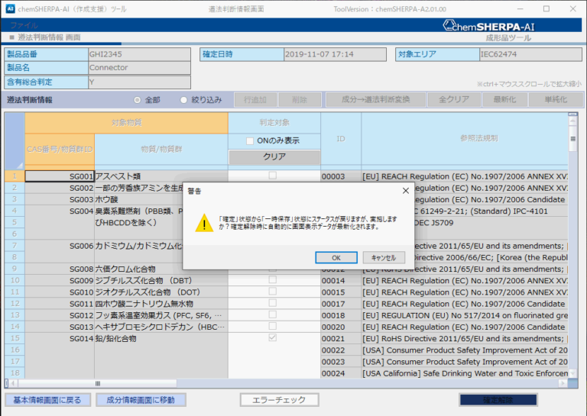This screenshot has height=416, width=587.
Task: Select the 絞り込み radio button
Action: pyautogui.click(x=183, y=100)
